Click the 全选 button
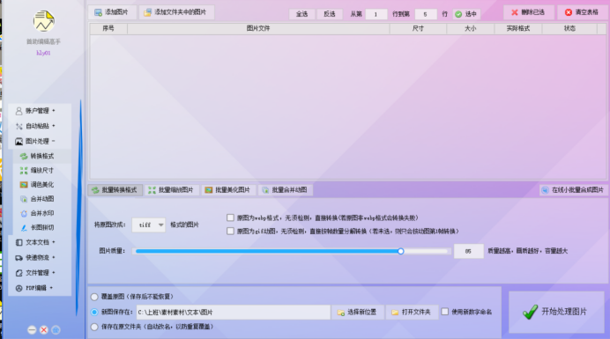The height and width of the screenshot is (339, 610). (301, 14)
